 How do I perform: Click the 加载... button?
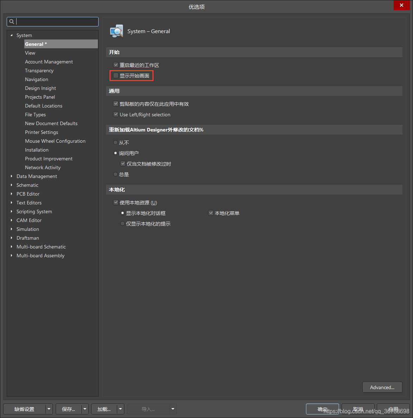pos(104,409)
